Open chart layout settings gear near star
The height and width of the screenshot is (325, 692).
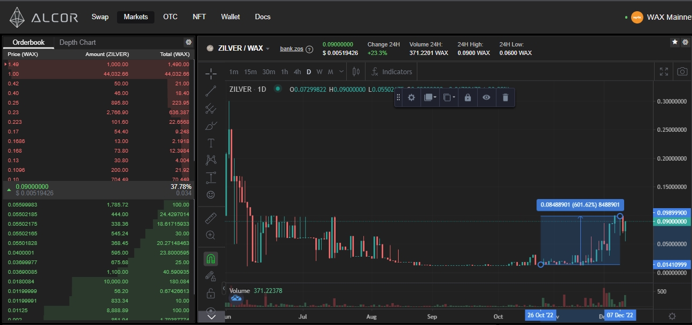coord(685,42)
